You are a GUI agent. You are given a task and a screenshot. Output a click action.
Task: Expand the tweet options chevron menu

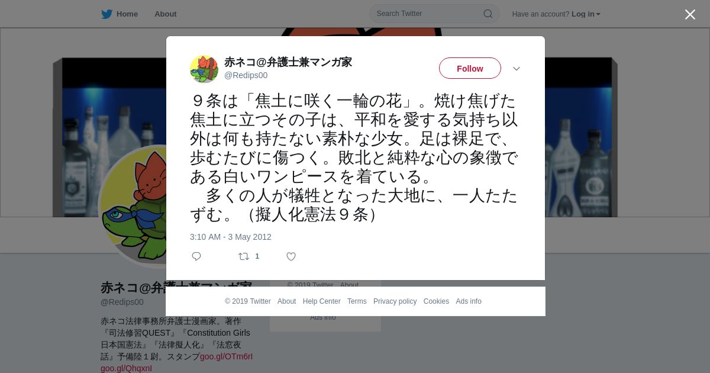[517, 69]
